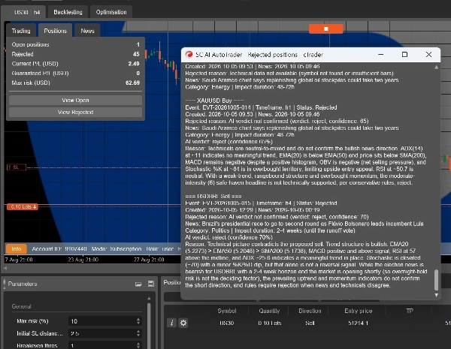
Task: Click the 0.10 Lots position marker
Action: coord(23,207)
